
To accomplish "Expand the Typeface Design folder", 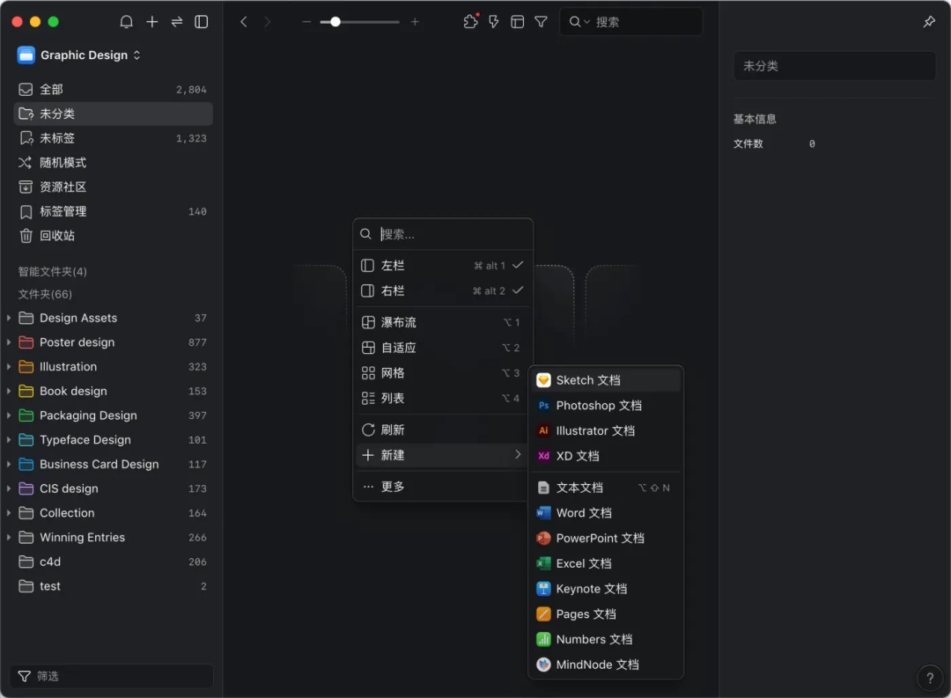I will (9, 440).
